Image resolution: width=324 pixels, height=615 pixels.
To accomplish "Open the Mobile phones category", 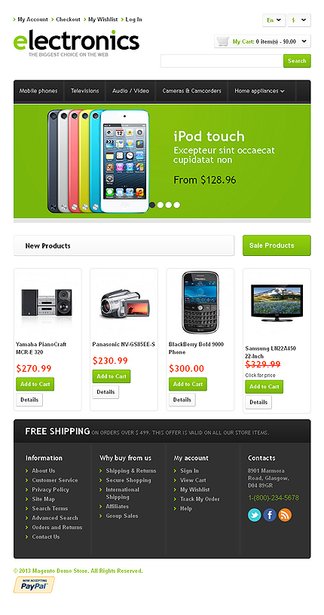I will 38,91.
